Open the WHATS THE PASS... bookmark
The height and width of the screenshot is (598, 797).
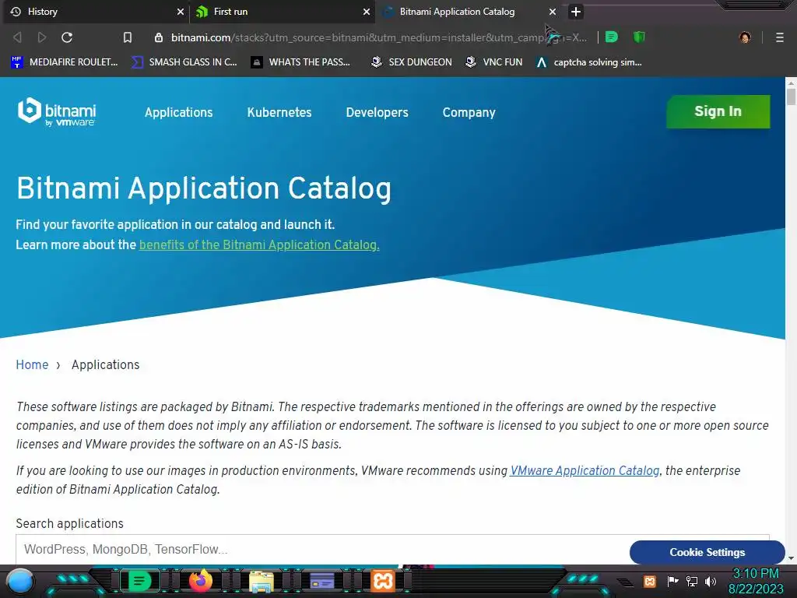coord(301,62)
